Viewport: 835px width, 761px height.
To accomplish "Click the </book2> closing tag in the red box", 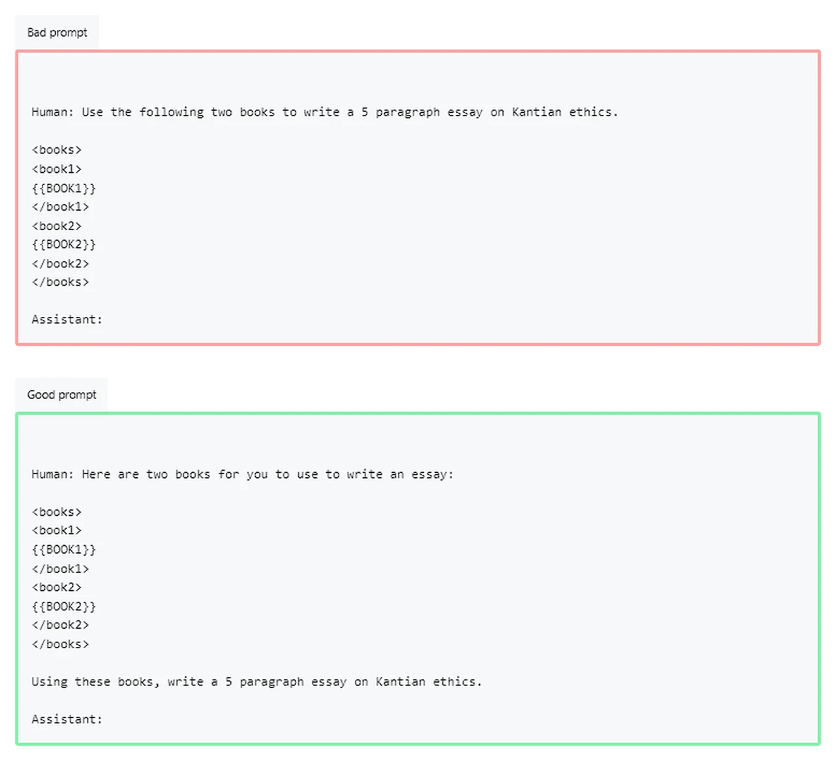I will [x=60, y=263].
